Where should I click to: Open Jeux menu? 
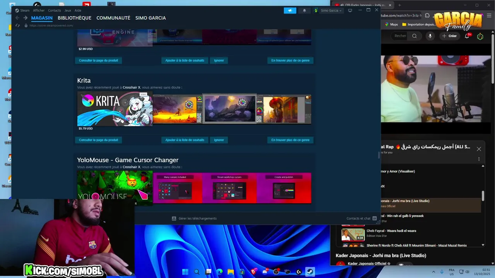[x=68, y=10]
